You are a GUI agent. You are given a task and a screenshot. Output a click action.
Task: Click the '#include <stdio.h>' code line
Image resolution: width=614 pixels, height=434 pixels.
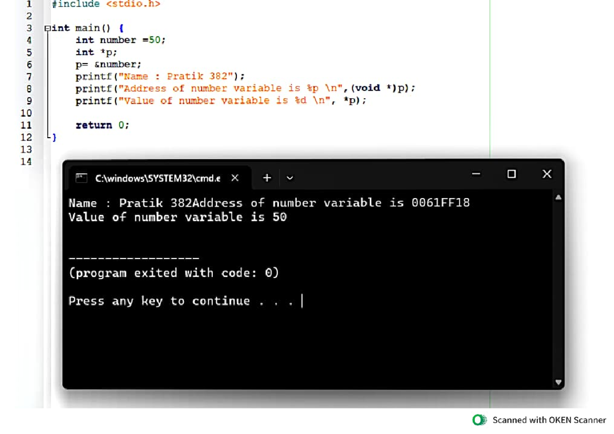(x=106, y=4)
